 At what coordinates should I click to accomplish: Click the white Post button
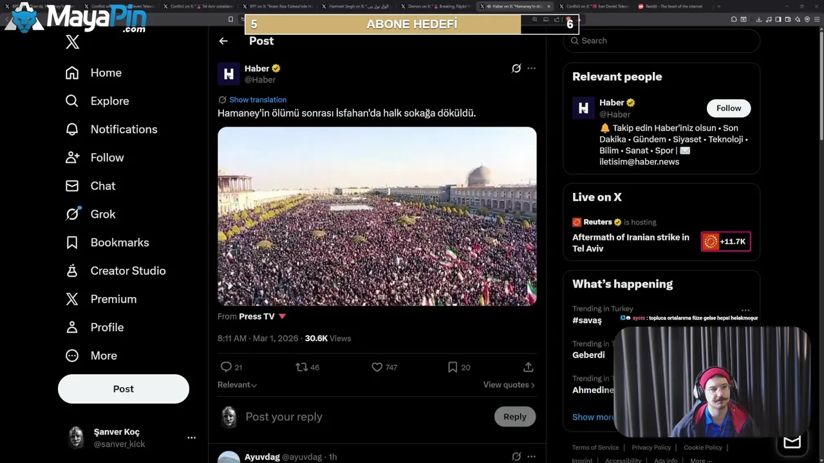point(124,389)
